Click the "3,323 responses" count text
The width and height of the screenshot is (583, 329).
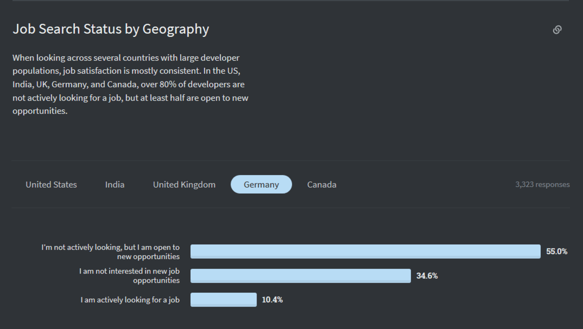pyautogui.click(x=542, y=184)
